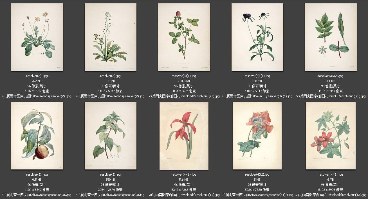368x199 pixels.
Task: Click the file path under resolver(3).jpg
Action: point(111,195)
